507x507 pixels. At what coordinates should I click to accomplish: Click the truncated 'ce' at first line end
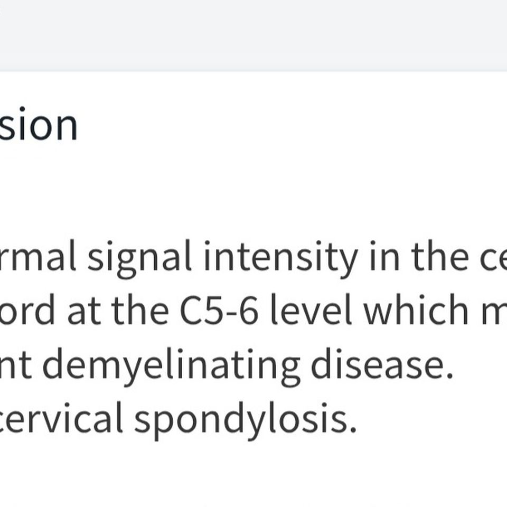click(493, 260)
